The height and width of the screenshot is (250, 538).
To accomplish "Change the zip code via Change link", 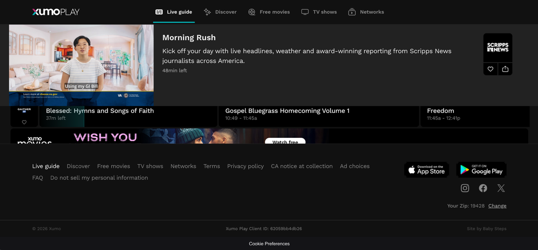I will [x=497, y=206].
